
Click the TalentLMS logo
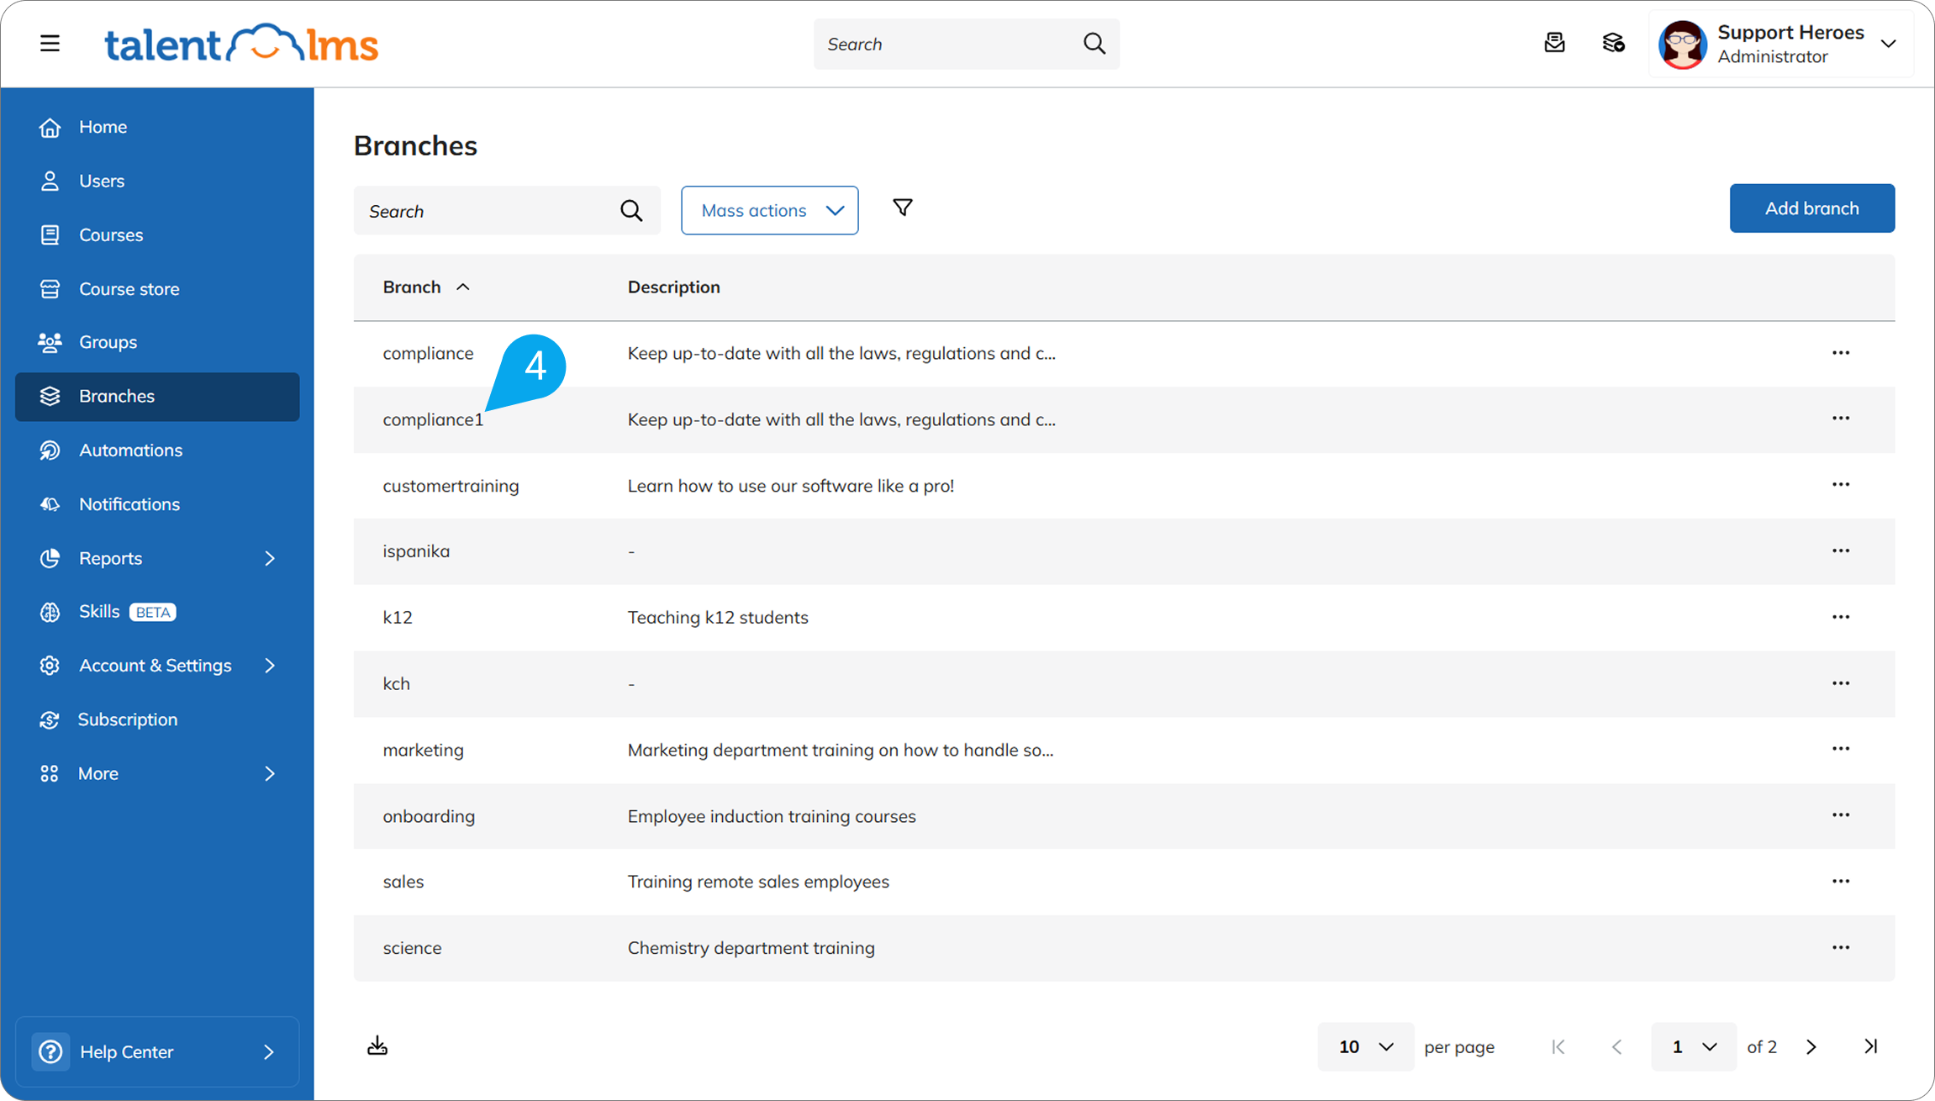coord(241,44)
